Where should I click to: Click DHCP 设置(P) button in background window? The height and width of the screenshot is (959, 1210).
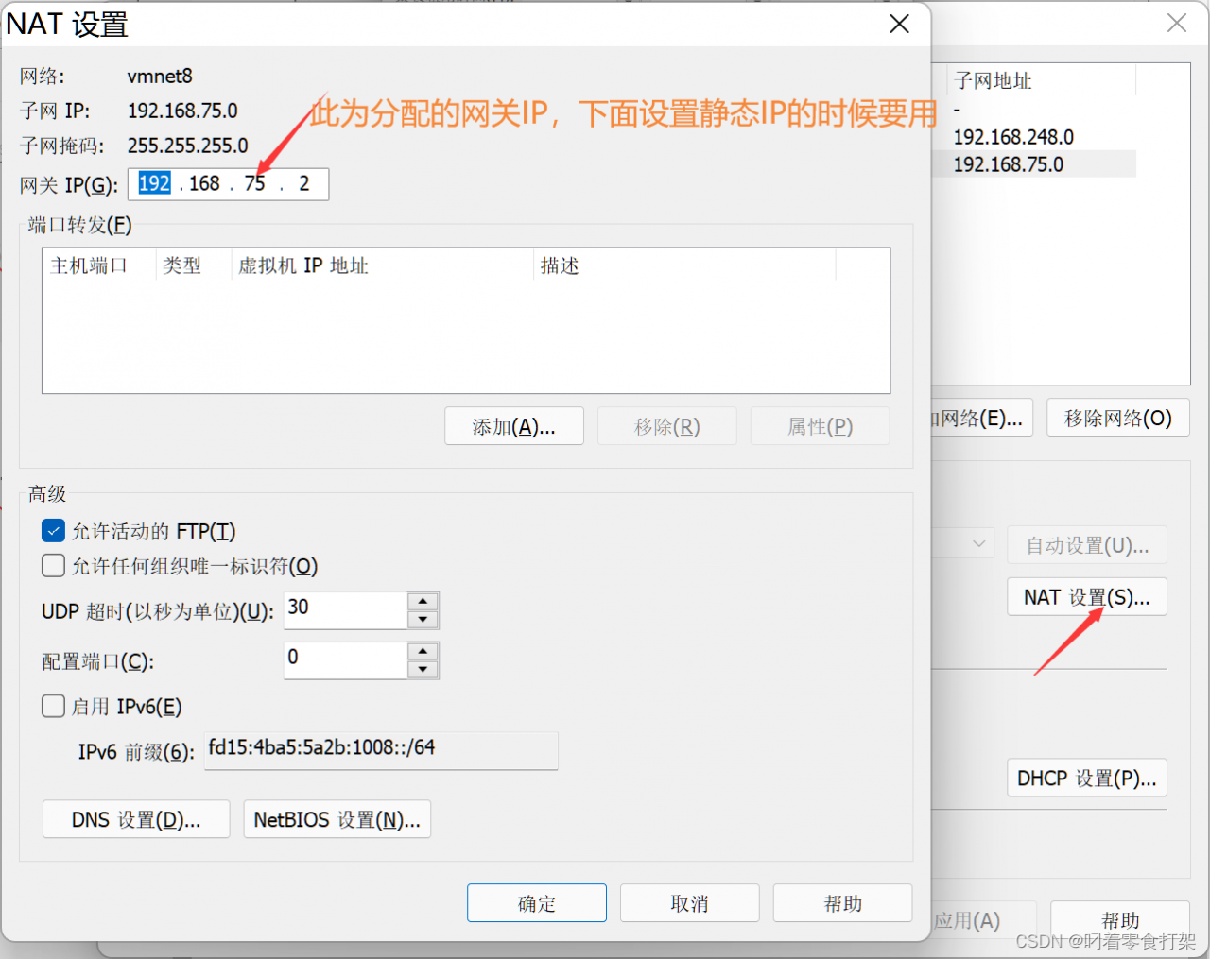[x=1087, y=779]
